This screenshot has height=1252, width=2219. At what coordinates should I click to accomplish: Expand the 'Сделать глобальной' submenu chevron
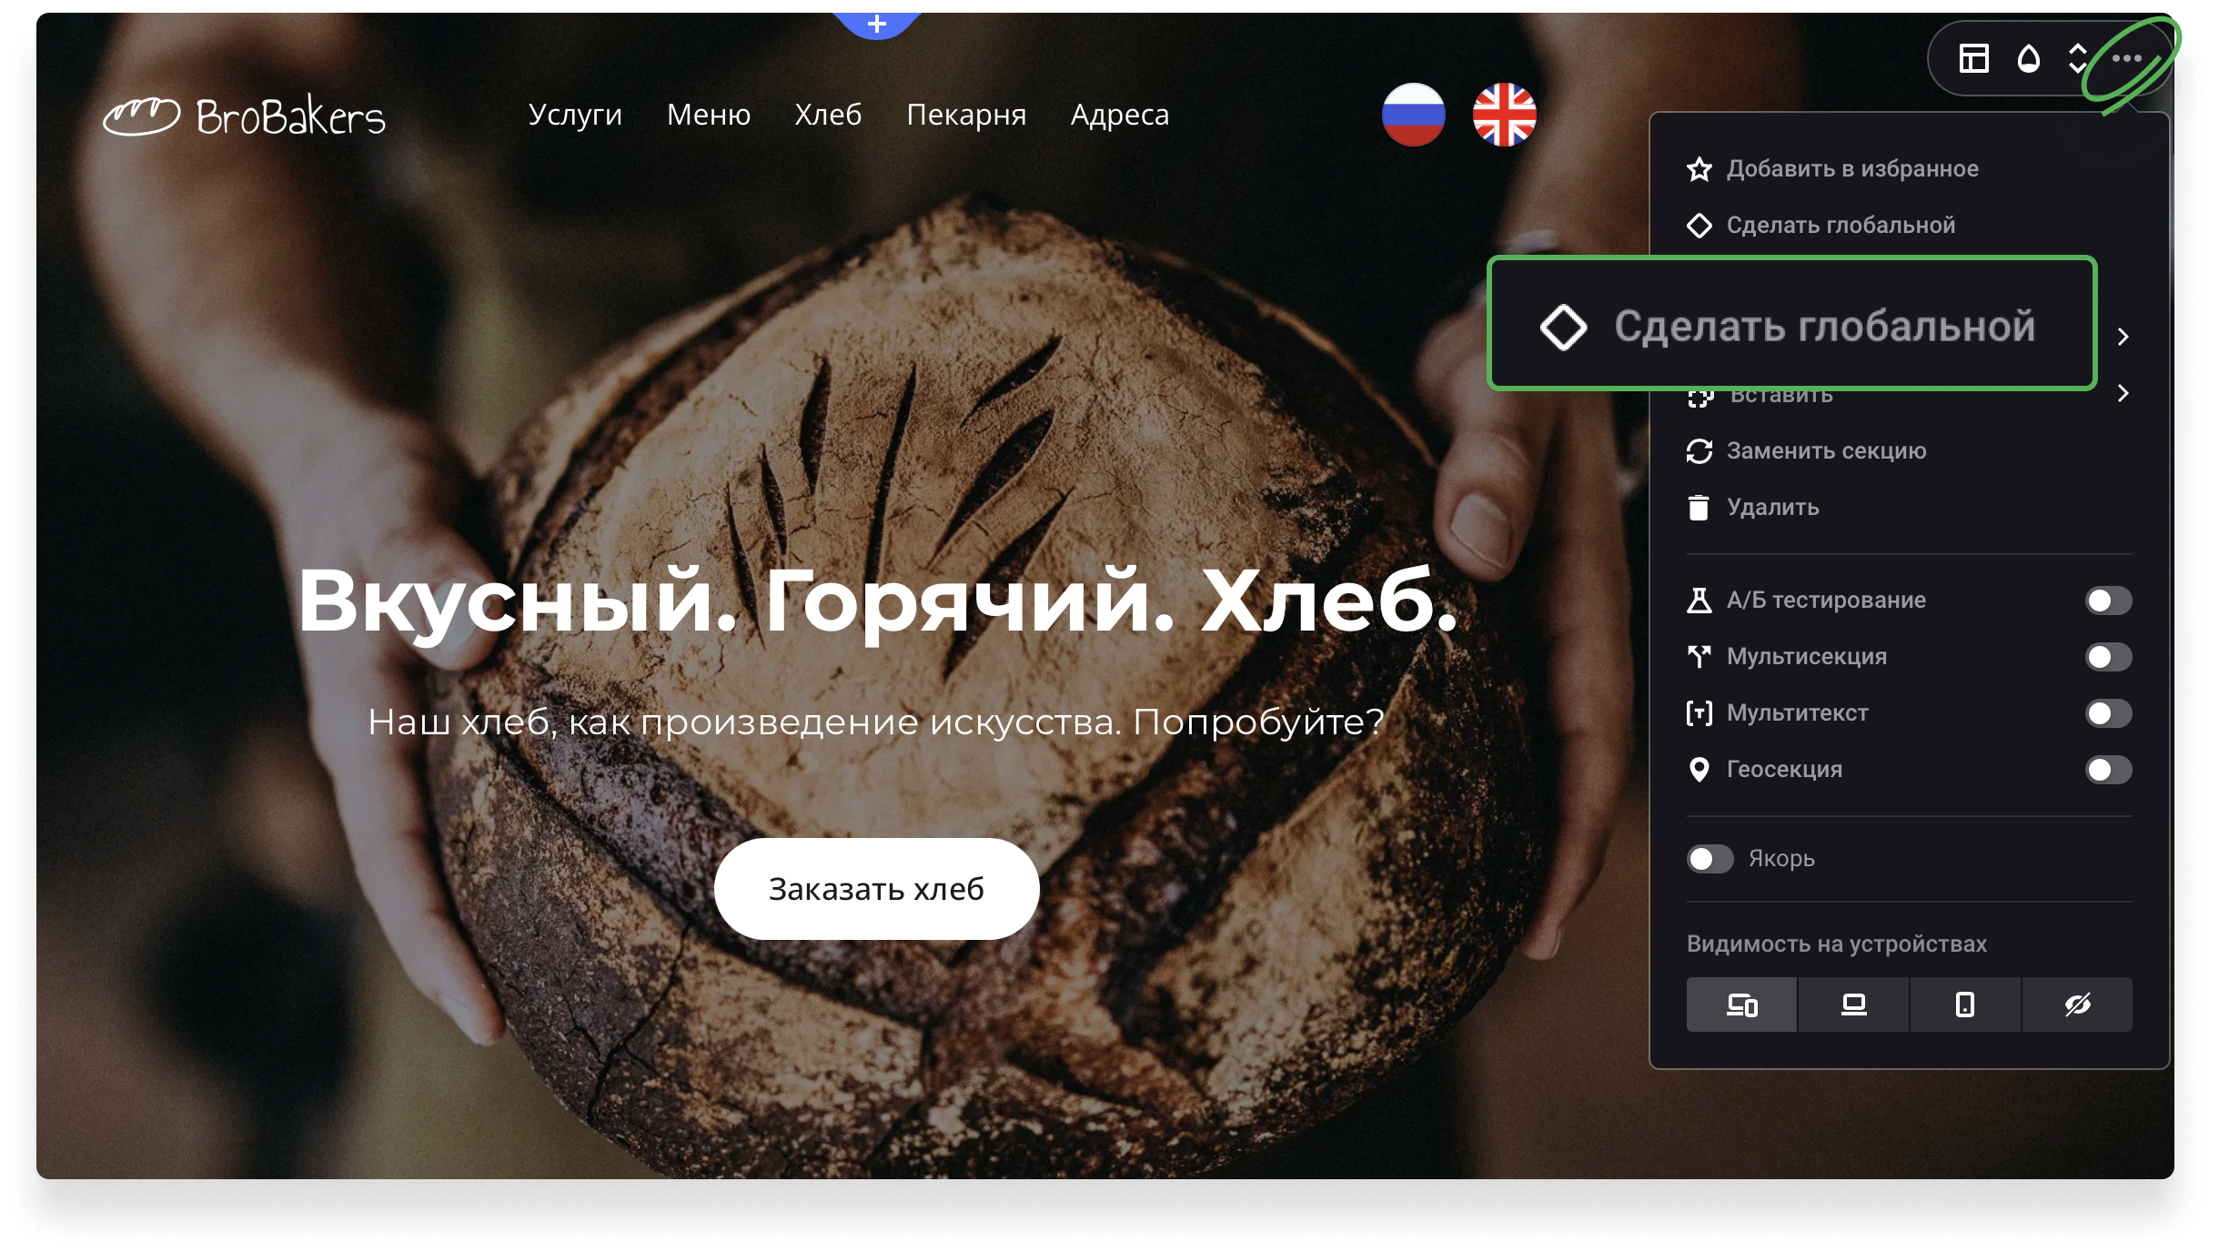pos(2123,337)
